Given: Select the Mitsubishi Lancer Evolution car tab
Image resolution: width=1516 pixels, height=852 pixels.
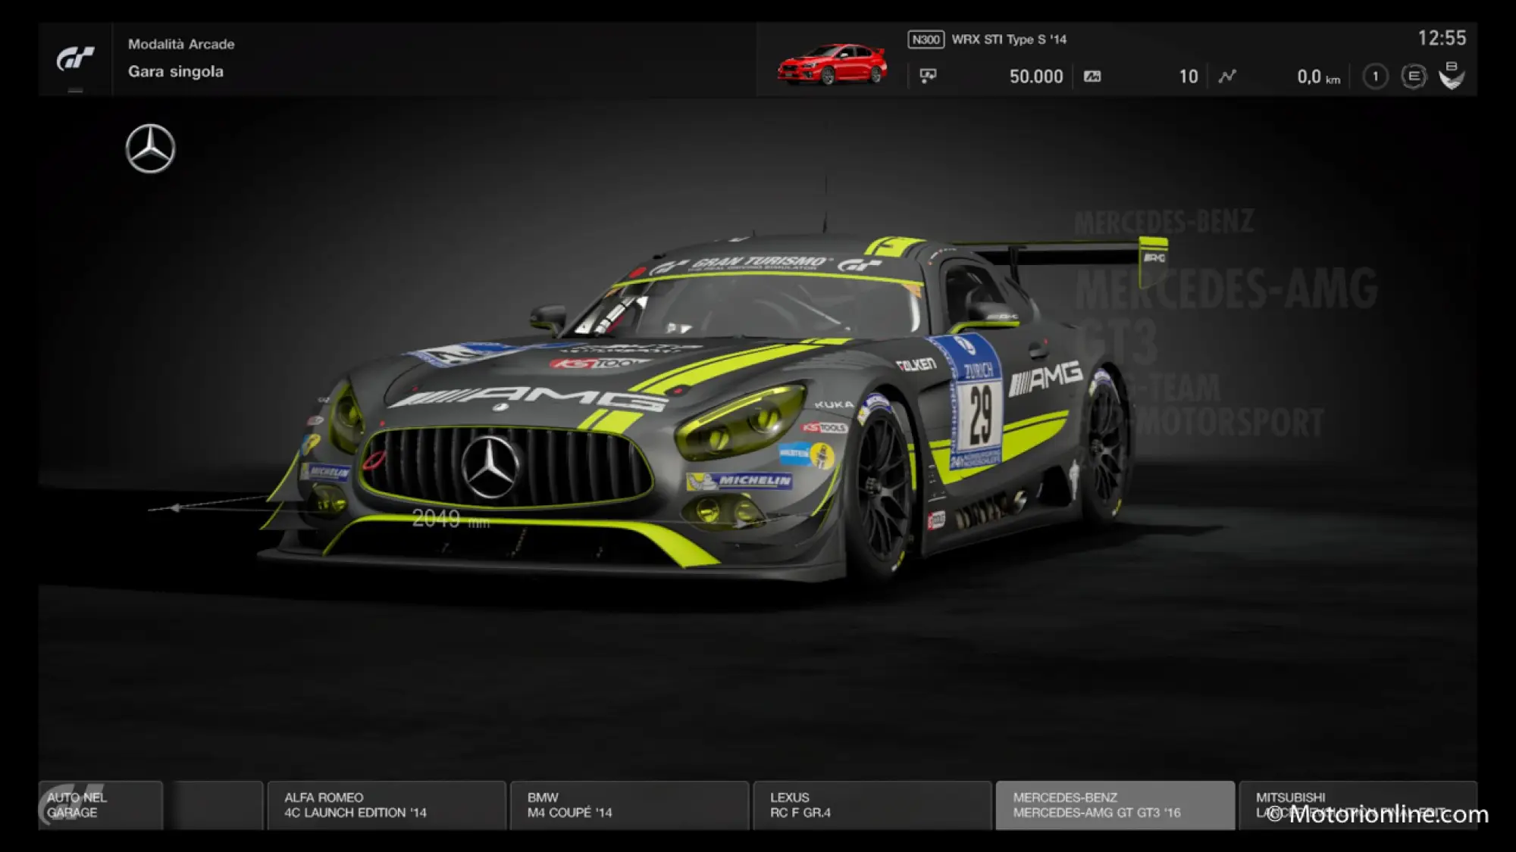Looking at the screenshot, I should click(x=1358, y=805).
